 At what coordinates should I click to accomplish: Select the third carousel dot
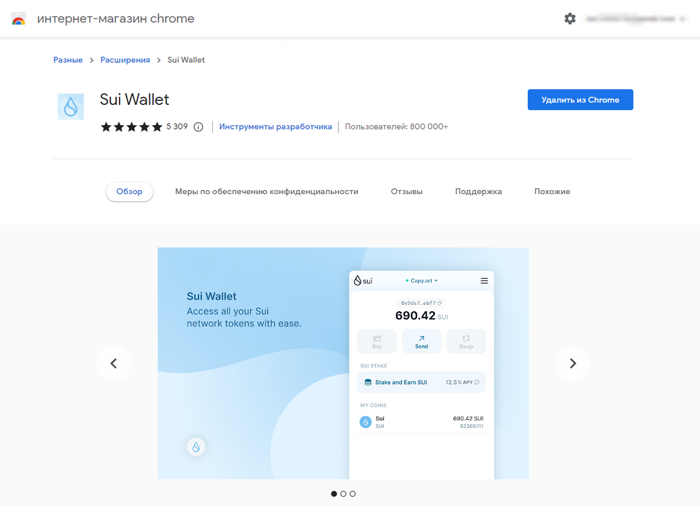click(353, 494)
